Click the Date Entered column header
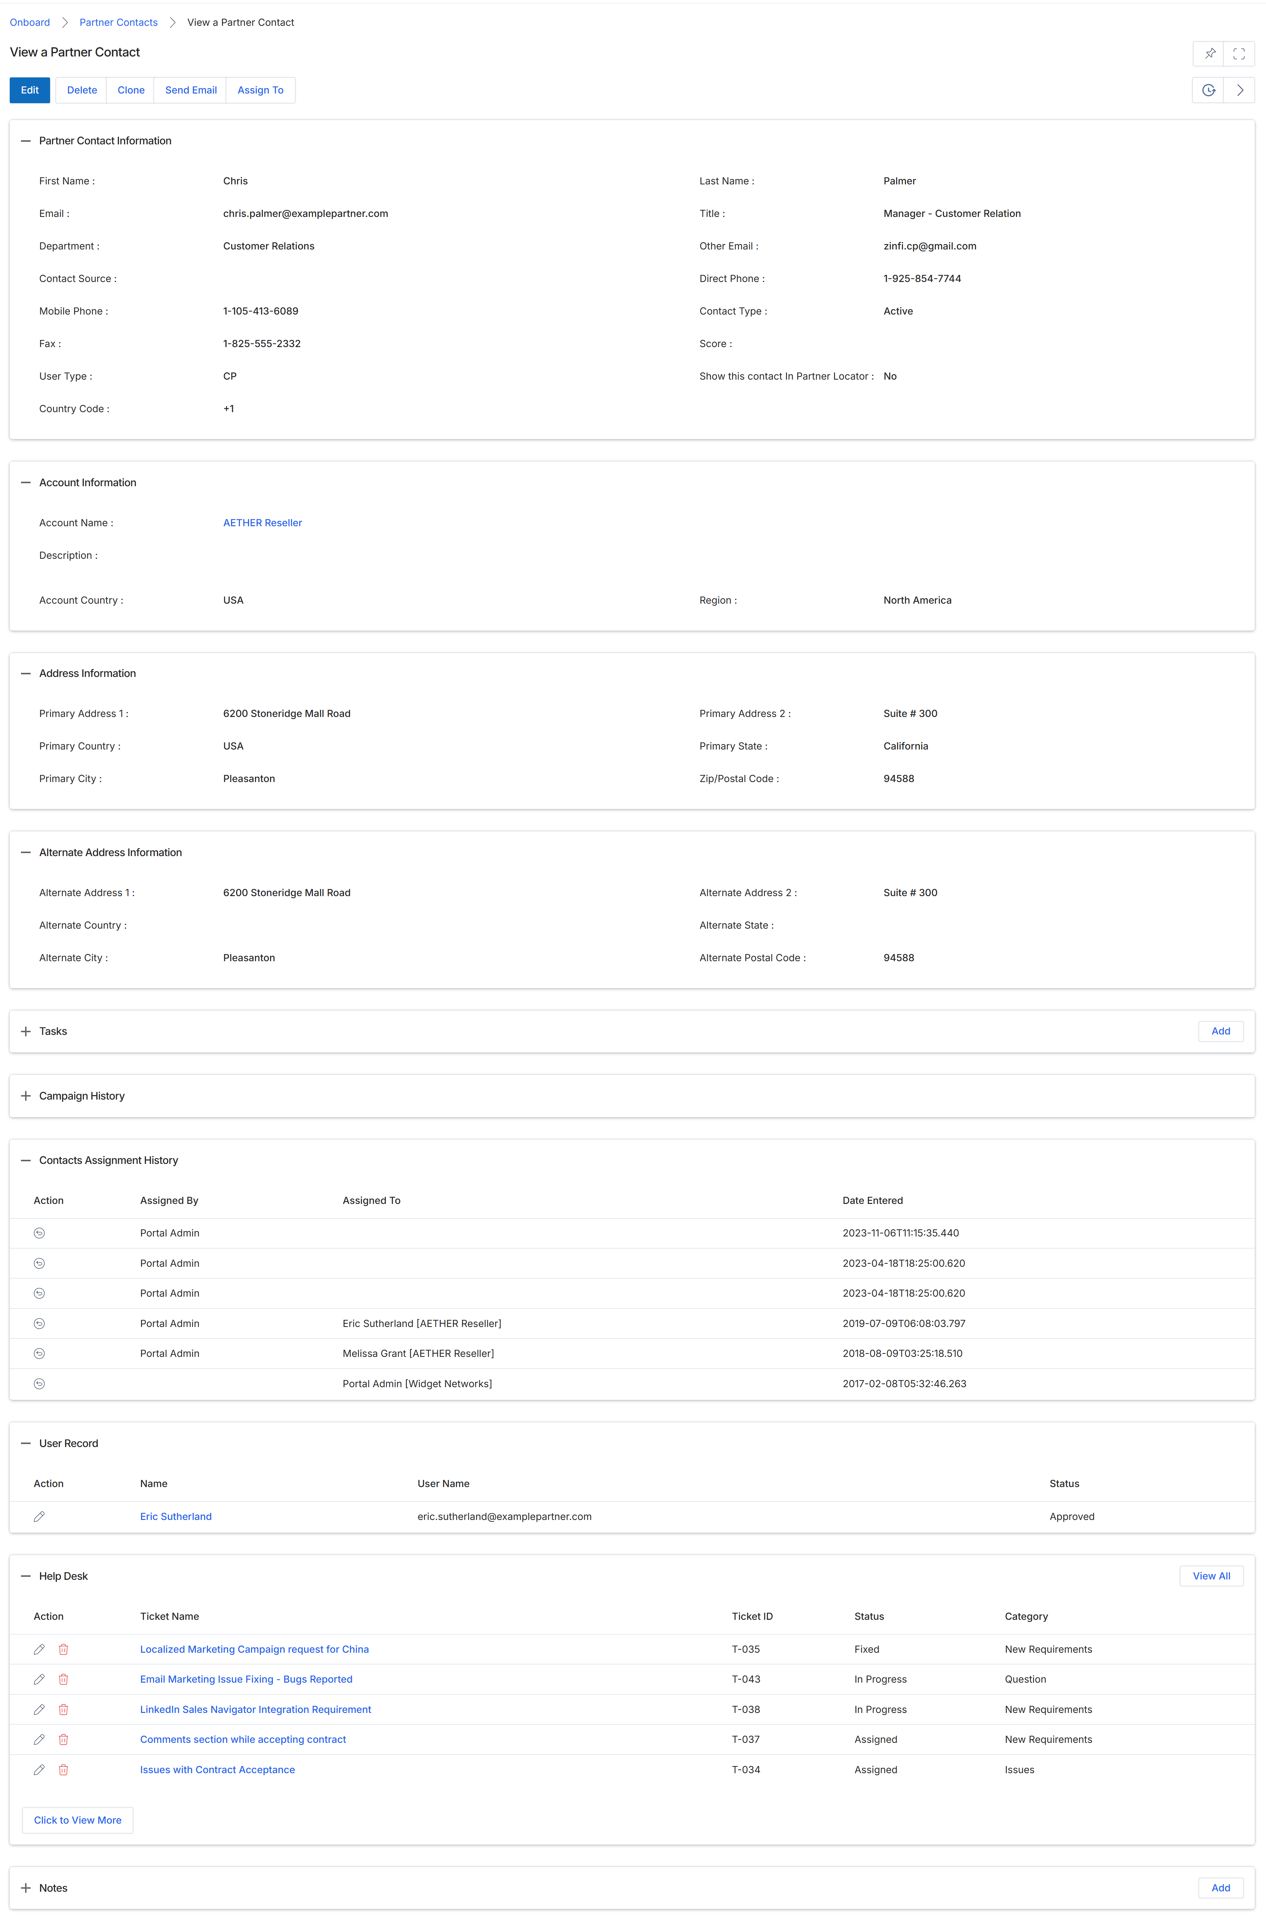1266x1925 pixels. pyautogui.click(x=872, y=1200)
